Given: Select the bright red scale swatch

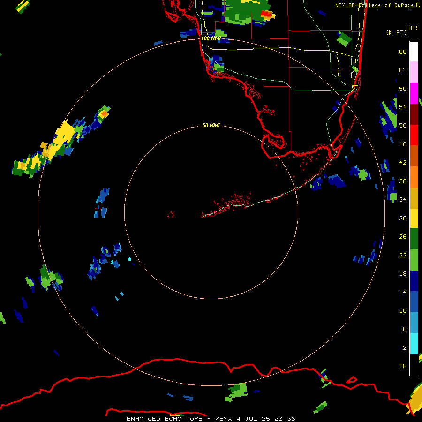Looking at the screenshot, I should 414,135.
